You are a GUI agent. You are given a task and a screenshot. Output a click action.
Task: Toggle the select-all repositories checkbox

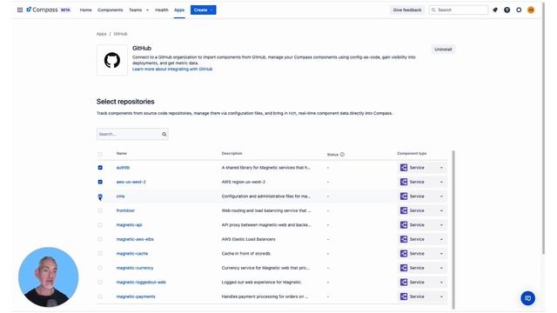click(x=100, y=155)
